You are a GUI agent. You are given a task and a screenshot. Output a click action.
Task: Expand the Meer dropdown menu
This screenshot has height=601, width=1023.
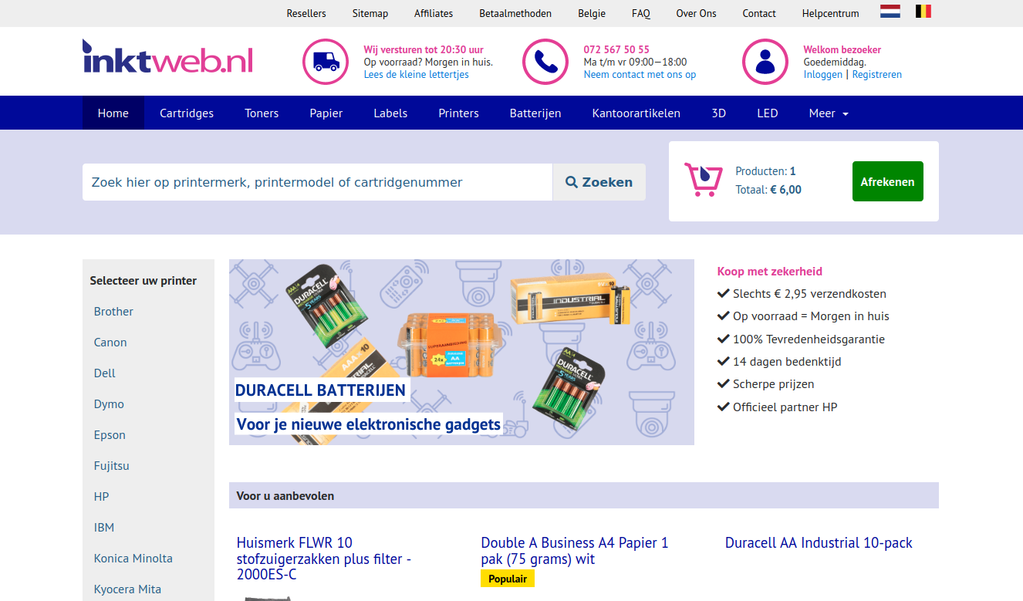click(829, 113)
